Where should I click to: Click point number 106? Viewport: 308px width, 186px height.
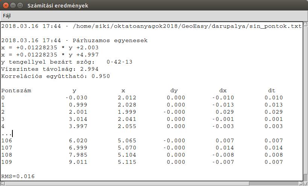(7, 140)
